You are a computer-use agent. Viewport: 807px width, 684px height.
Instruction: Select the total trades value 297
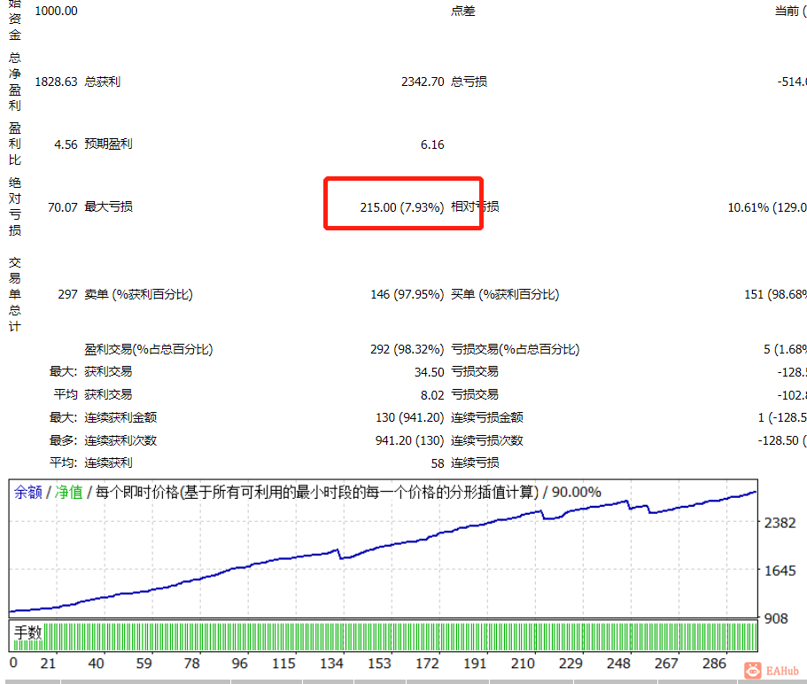tap(67, 294)
